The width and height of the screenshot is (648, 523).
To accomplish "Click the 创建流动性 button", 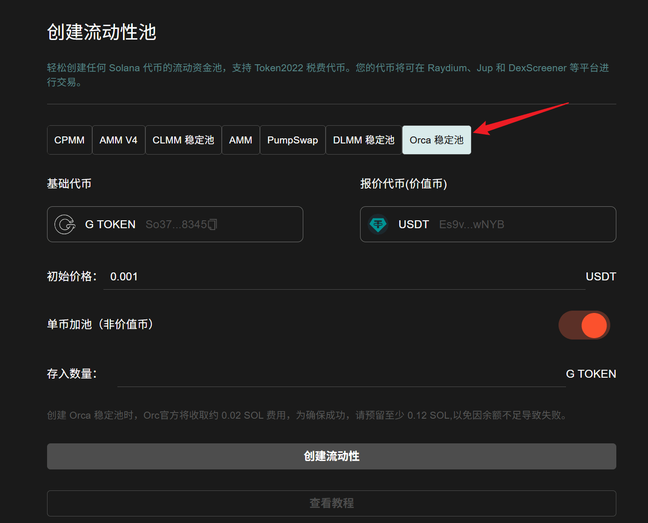I will 332,456.
